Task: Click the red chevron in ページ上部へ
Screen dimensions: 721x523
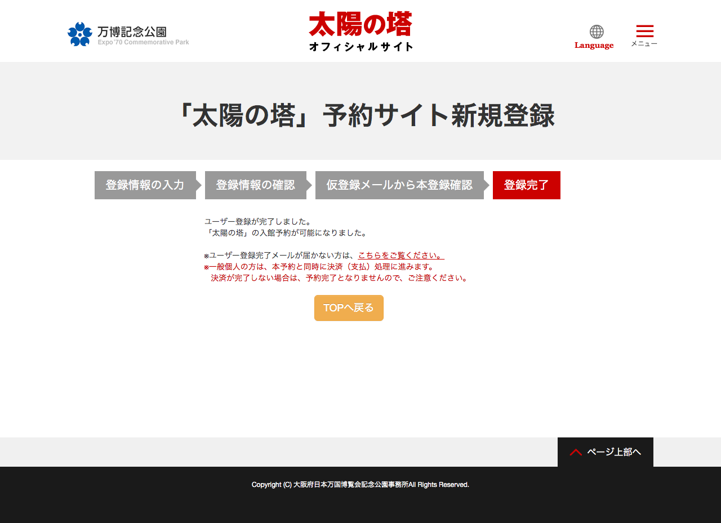Action: tap(576, 452)
